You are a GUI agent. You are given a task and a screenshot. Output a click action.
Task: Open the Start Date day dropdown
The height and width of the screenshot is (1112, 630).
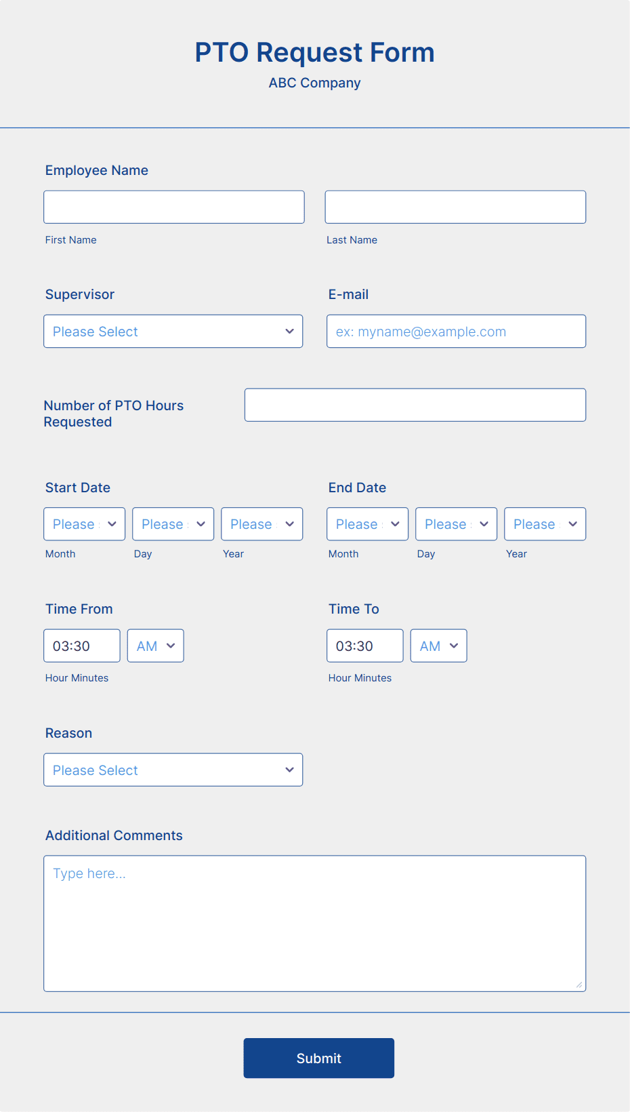173,524
